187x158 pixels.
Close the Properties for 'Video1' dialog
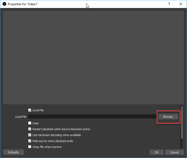(x=181, y=4)
